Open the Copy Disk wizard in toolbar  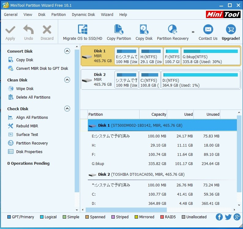pyautogui.click(x=144, y=32)
